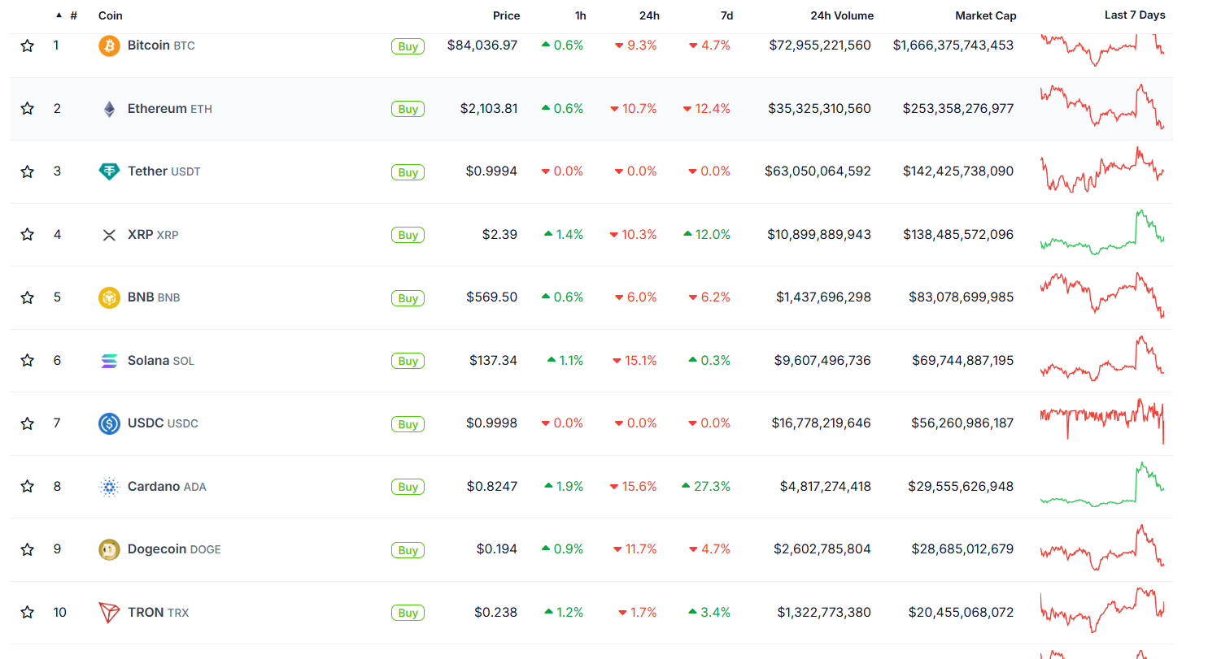Star Ethereum to add to watchlist

tap(28, 109)
